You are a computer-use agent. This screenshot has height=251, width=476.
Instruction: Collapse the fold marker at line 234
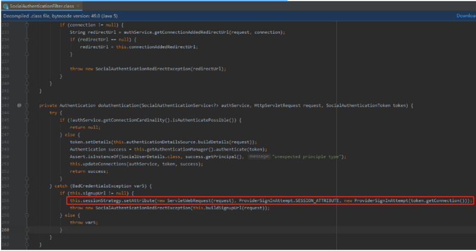[27, 39]
